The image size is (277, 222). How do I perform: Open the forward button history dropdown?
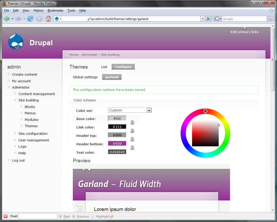pyautogui.click(x=24, y=19)
